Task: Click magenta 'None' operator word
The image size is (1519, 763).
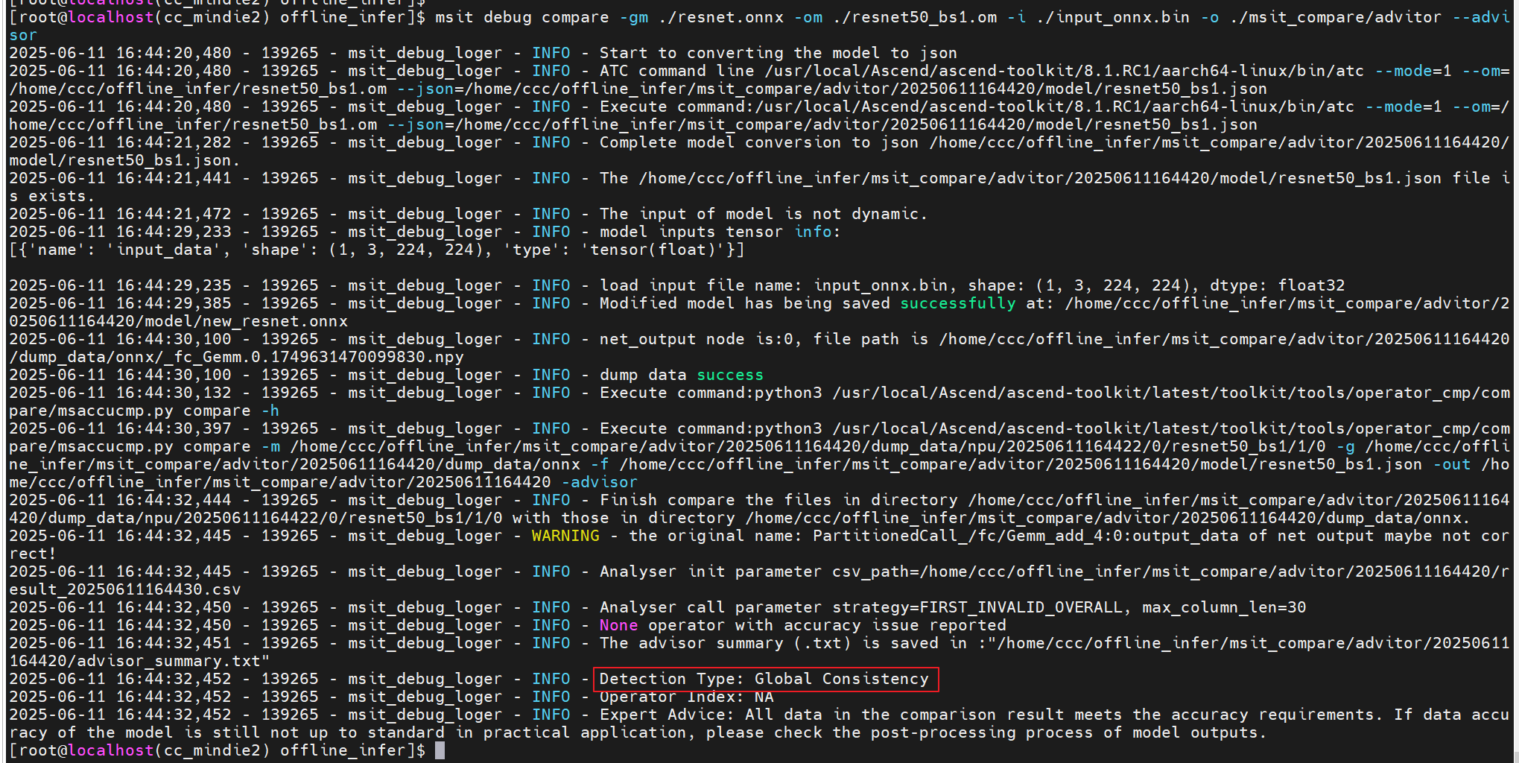Action: pyautogui.click(x=618, y=625)
